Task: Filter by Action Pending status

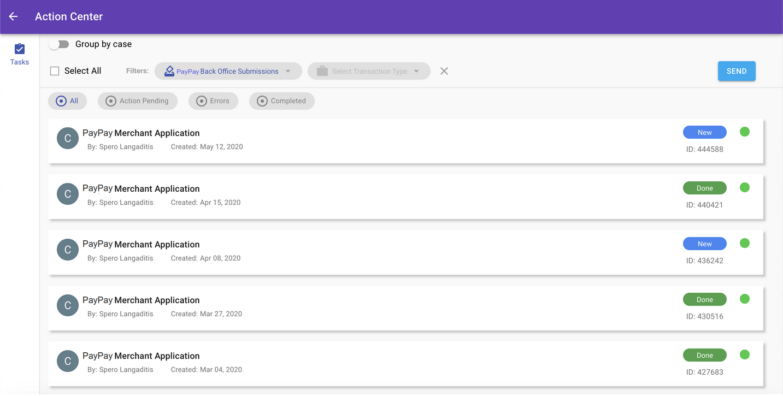Action: [x=138, y=101]
